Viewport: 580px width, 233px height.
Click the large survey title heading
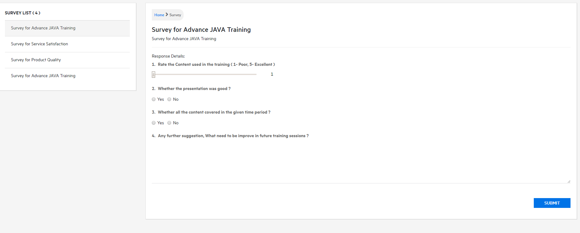(201, 30)
